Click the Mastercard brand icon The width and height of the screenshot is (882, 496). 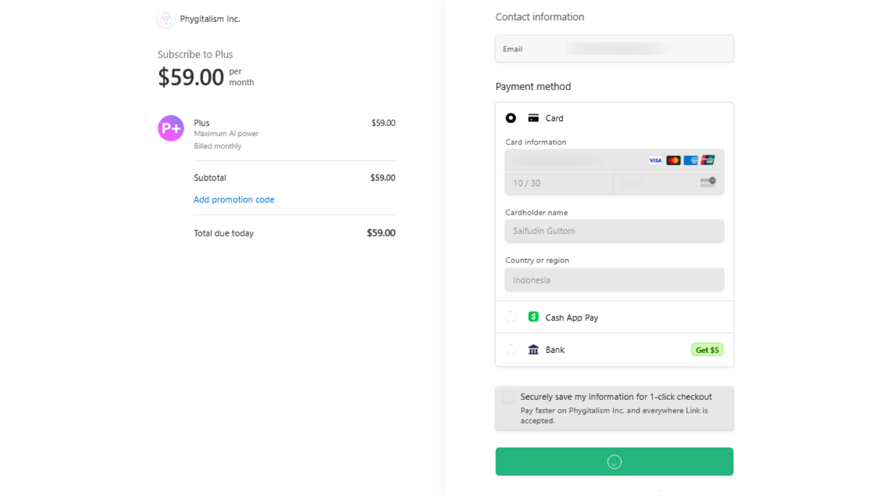[x=673, y=160]
